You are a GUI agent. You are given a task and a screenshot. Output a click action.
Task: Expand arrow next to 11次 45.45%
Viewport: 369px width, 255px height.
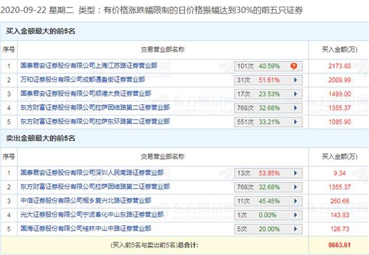296,201
